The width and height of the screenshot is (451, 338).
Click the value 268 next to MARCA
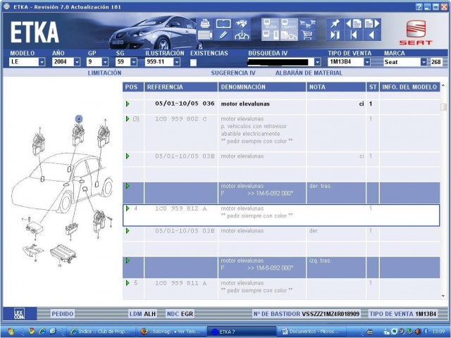click(435, 62)
